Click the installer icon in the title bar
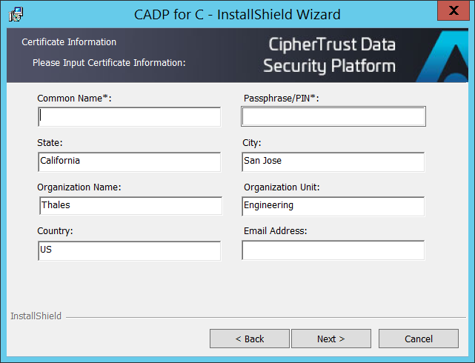The image size is (475, 363). [x=15, y=14]
